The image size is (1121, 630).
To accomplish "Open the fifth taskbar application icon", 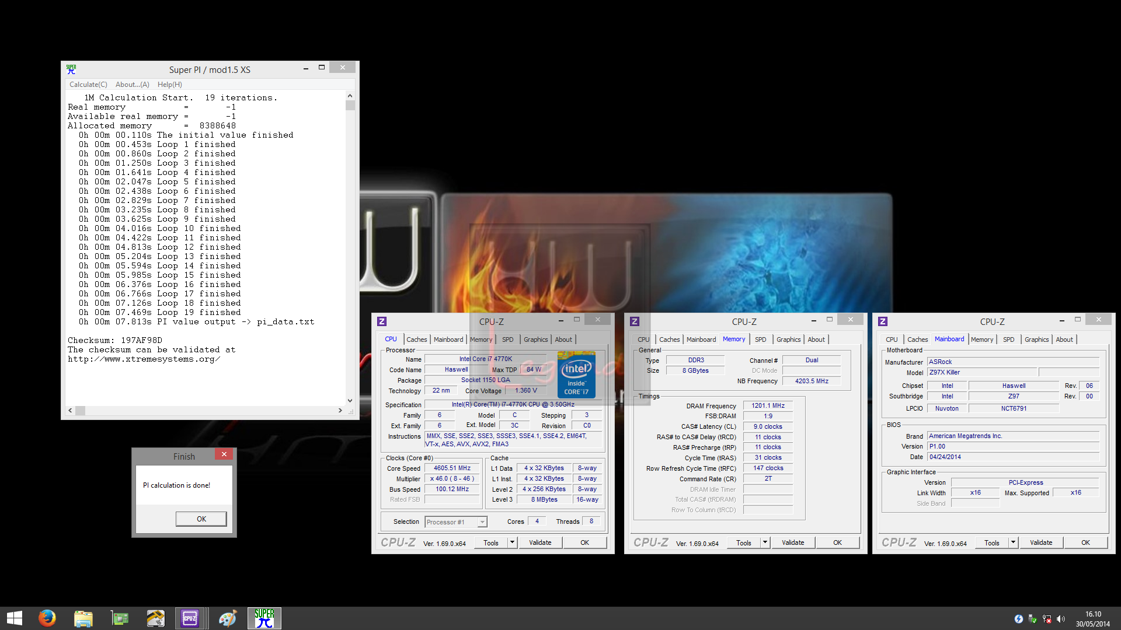I will [x=156, y=618].
